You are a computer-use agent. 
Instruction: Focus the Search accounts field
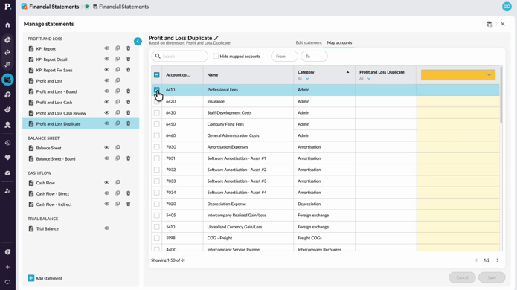pyautogui.click(x=180, y=56)
